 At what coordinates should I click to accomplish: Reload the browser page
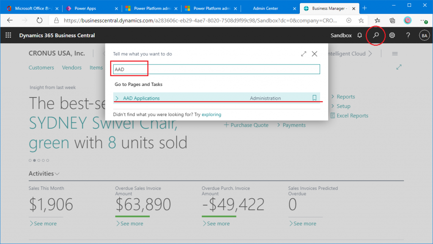[39, 20]
